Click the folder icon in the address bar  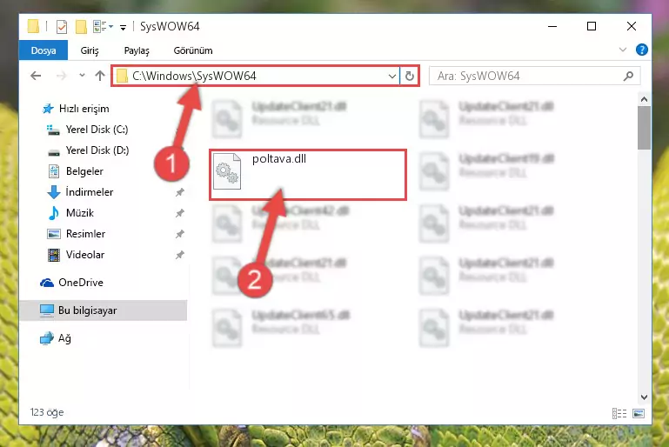(122, 76)
